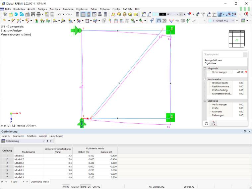Open the new node tool dropdown arrow
Image resolution: width=252 pixels, height=189 pixels.
(9, 21)
